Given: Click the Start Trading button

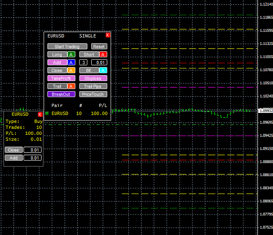Looking at the screenshot, I should tap(67, 46).
